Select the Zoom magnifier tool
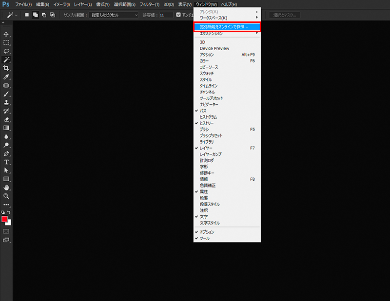 [x=6, y=196]
